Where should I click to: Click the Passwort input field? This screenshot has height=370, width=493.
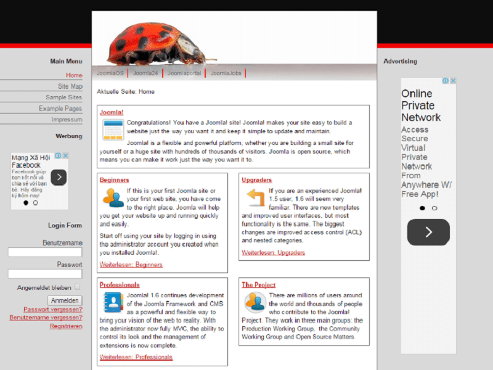pos(45,274)
